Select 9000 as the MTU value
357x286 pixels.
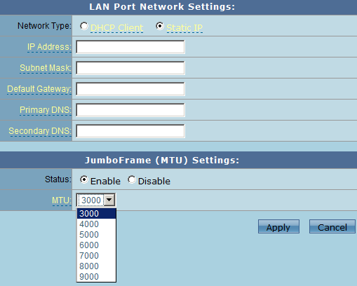point(96,277)
